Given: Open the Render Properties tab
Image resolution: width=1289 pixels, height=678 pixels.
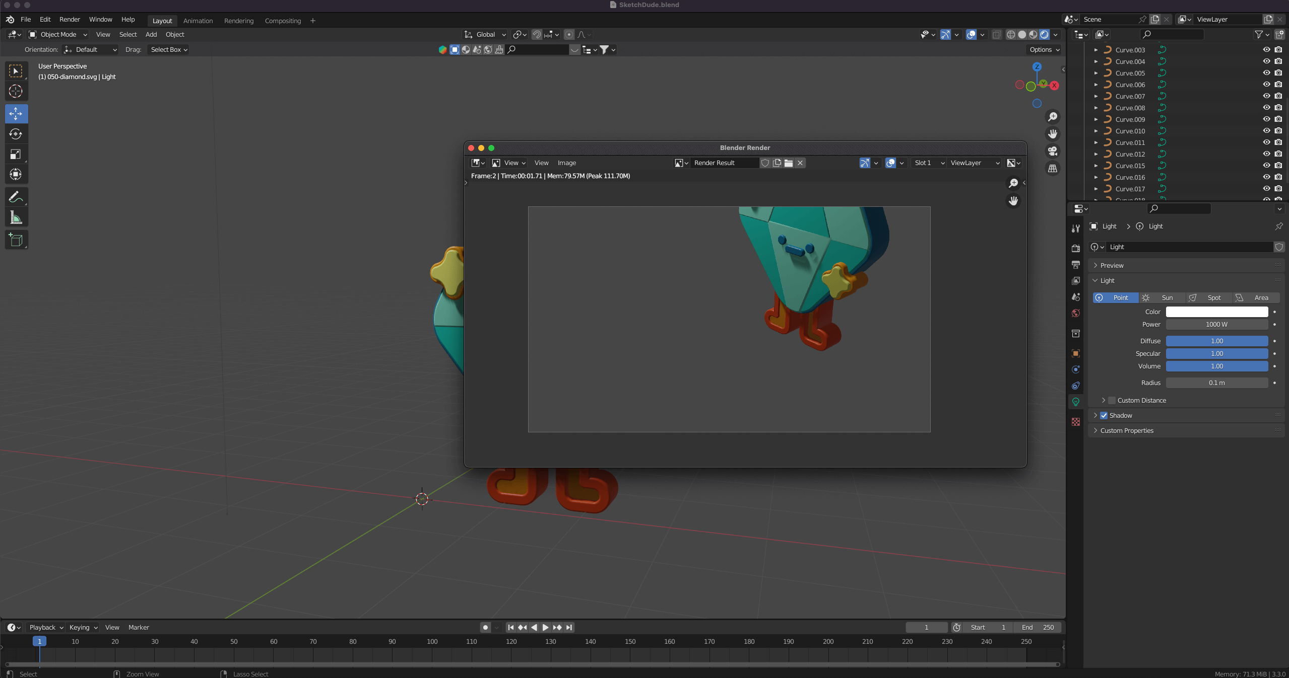Looking at the screenshot, I should coord(1076,248).
